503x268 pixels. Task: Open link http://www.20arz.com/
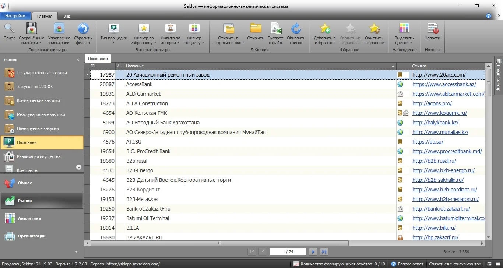point(439,75)
